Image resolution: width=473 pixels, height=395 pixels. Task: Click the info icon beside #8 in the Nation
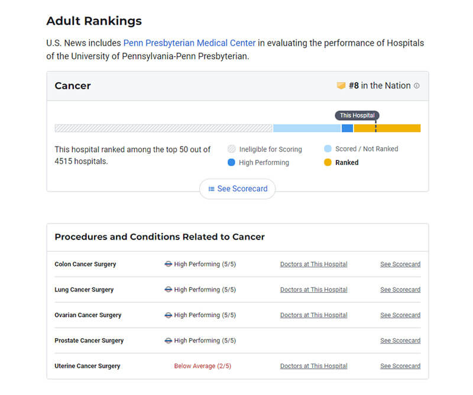coord(417,86)
